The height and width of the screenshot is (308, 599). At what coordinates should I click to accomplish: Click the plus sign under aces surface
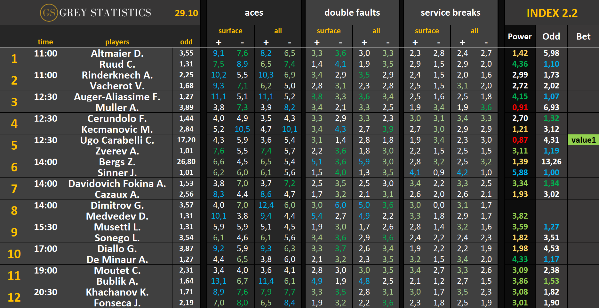pyautogui.click(x=219, y=43)
